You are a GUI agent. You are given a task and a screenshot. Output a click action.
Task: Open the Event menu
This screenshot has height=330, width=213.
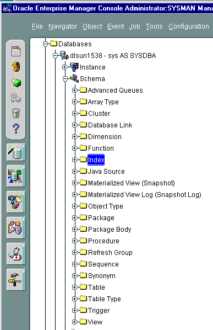(x=116, y=26)
